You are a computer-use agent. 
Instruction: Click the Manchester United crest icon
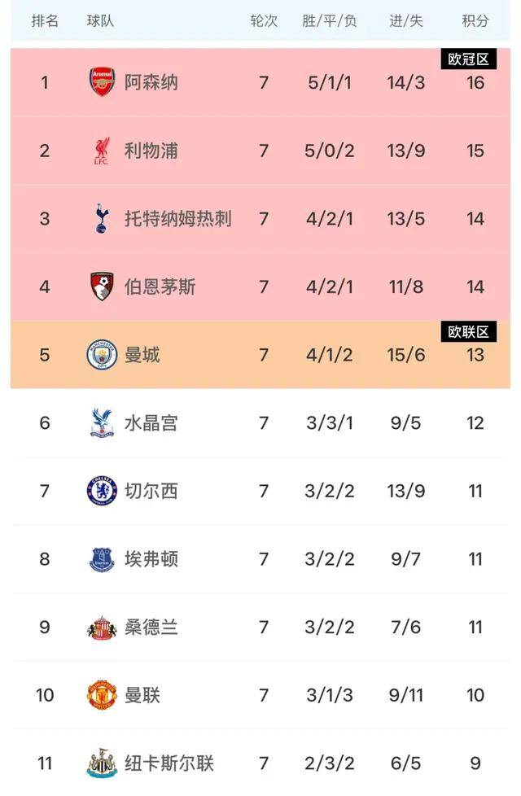click(x=102, y=695)
